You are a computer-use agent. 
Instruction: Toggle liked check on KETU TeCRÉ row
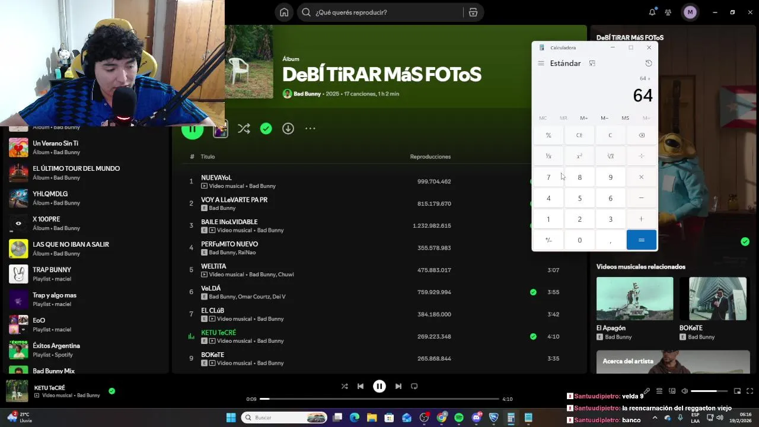click(x=533, y=336)
